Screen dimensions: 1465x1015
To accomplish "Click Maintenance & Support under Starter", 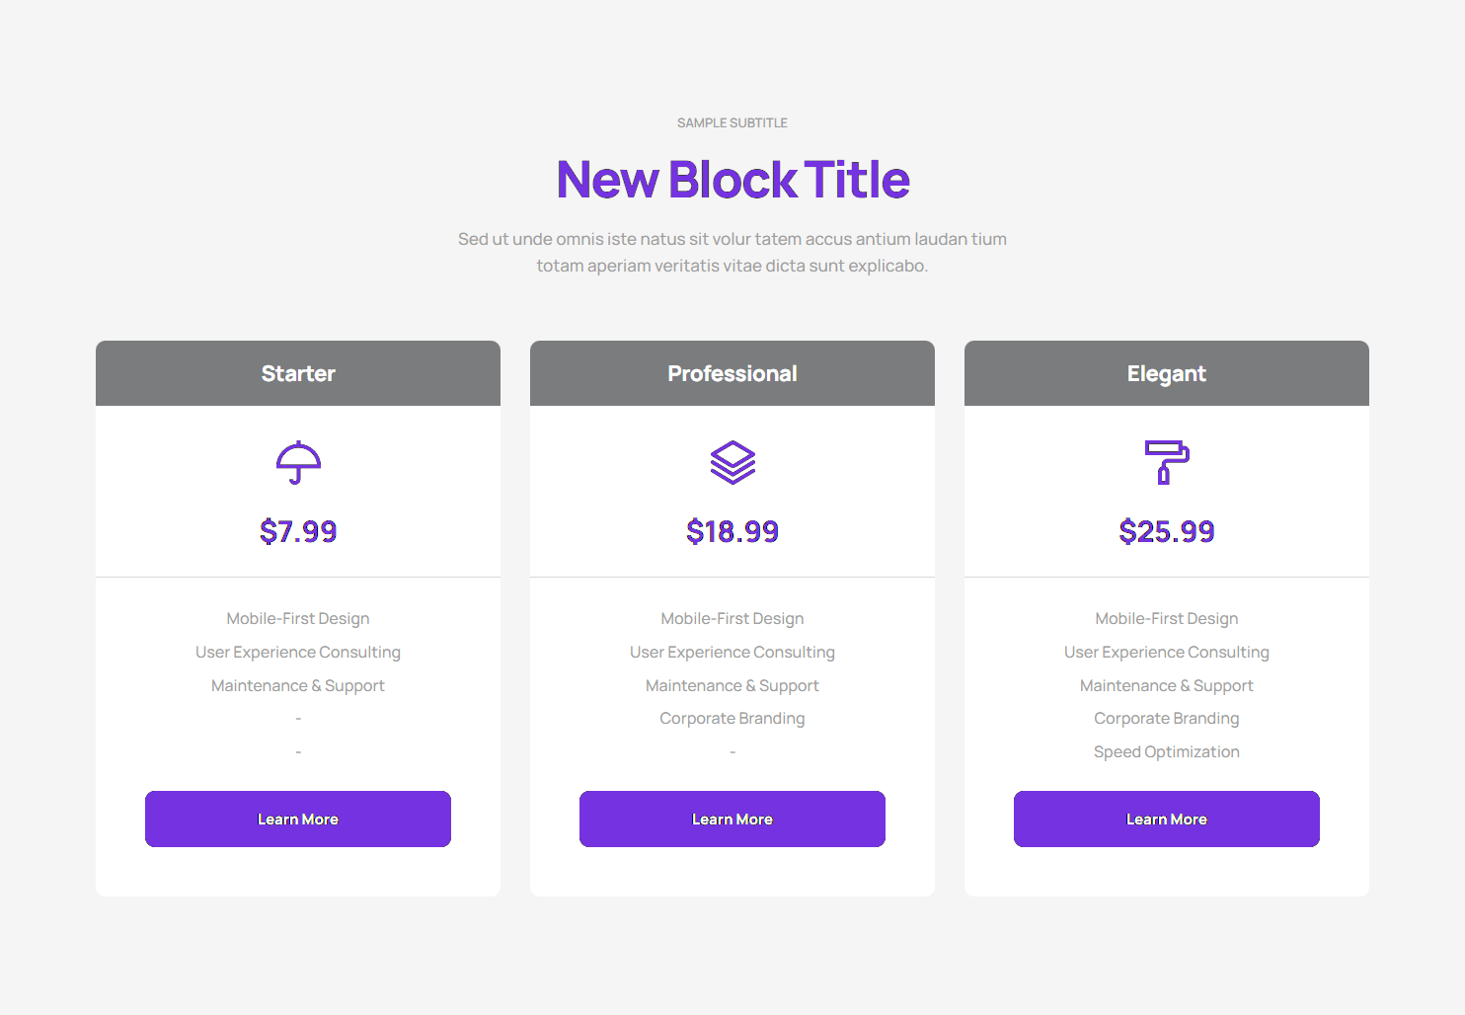I will pyautogui.click(x=298, y=685).
